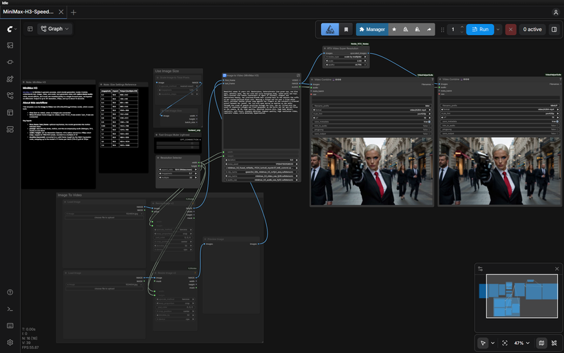Toggle link visibility icon
This screenshot has width=564, height=353.
click(x=554, y=343)
